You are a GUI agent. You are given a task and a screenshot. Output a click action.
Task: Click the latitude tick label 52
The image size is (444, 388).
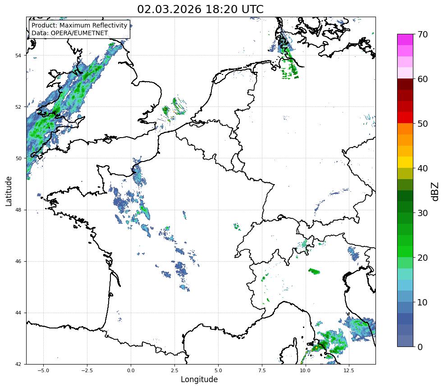(18, 107)
